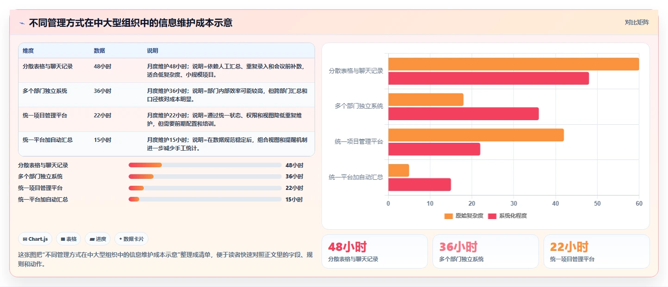The width and height of the screenshot is (668, 287).
Task: Click the 维度 column header
Action: point(28,51)
